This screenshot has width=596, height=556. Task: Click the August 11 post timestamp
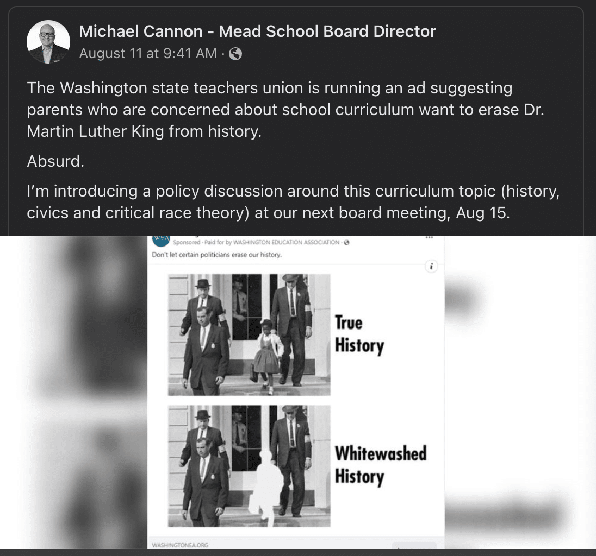[147, 53]
